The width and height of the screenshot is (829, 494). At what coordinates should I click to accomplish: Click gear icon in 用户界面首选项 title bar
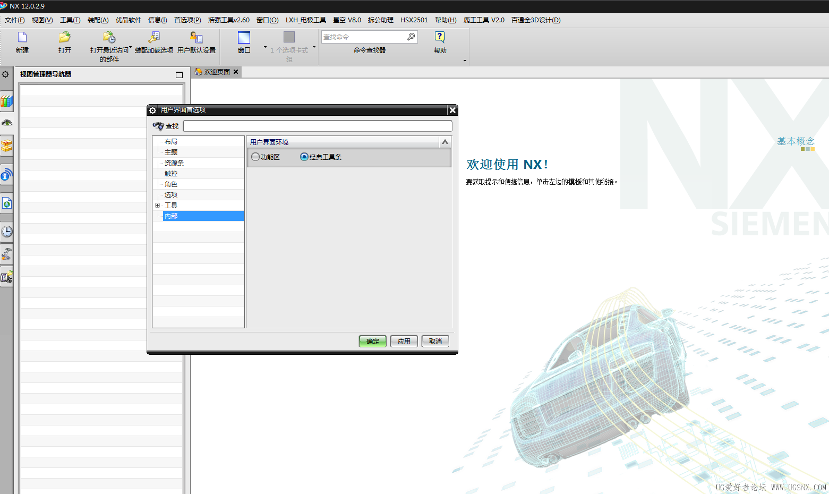(152, 110)
